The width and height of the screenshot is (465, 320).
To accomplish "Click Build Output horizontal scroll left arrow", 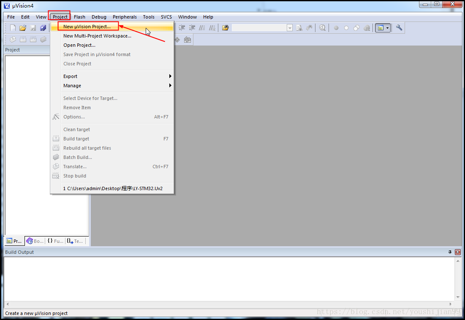I will [8, 304].
